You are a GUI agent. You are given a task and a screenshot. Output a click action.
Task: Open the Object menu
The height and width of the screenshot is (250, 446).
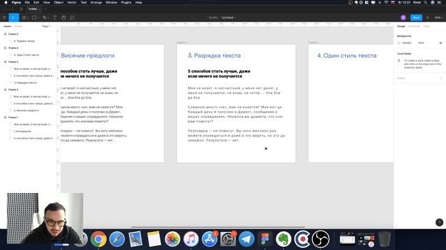tap(59, 3)
